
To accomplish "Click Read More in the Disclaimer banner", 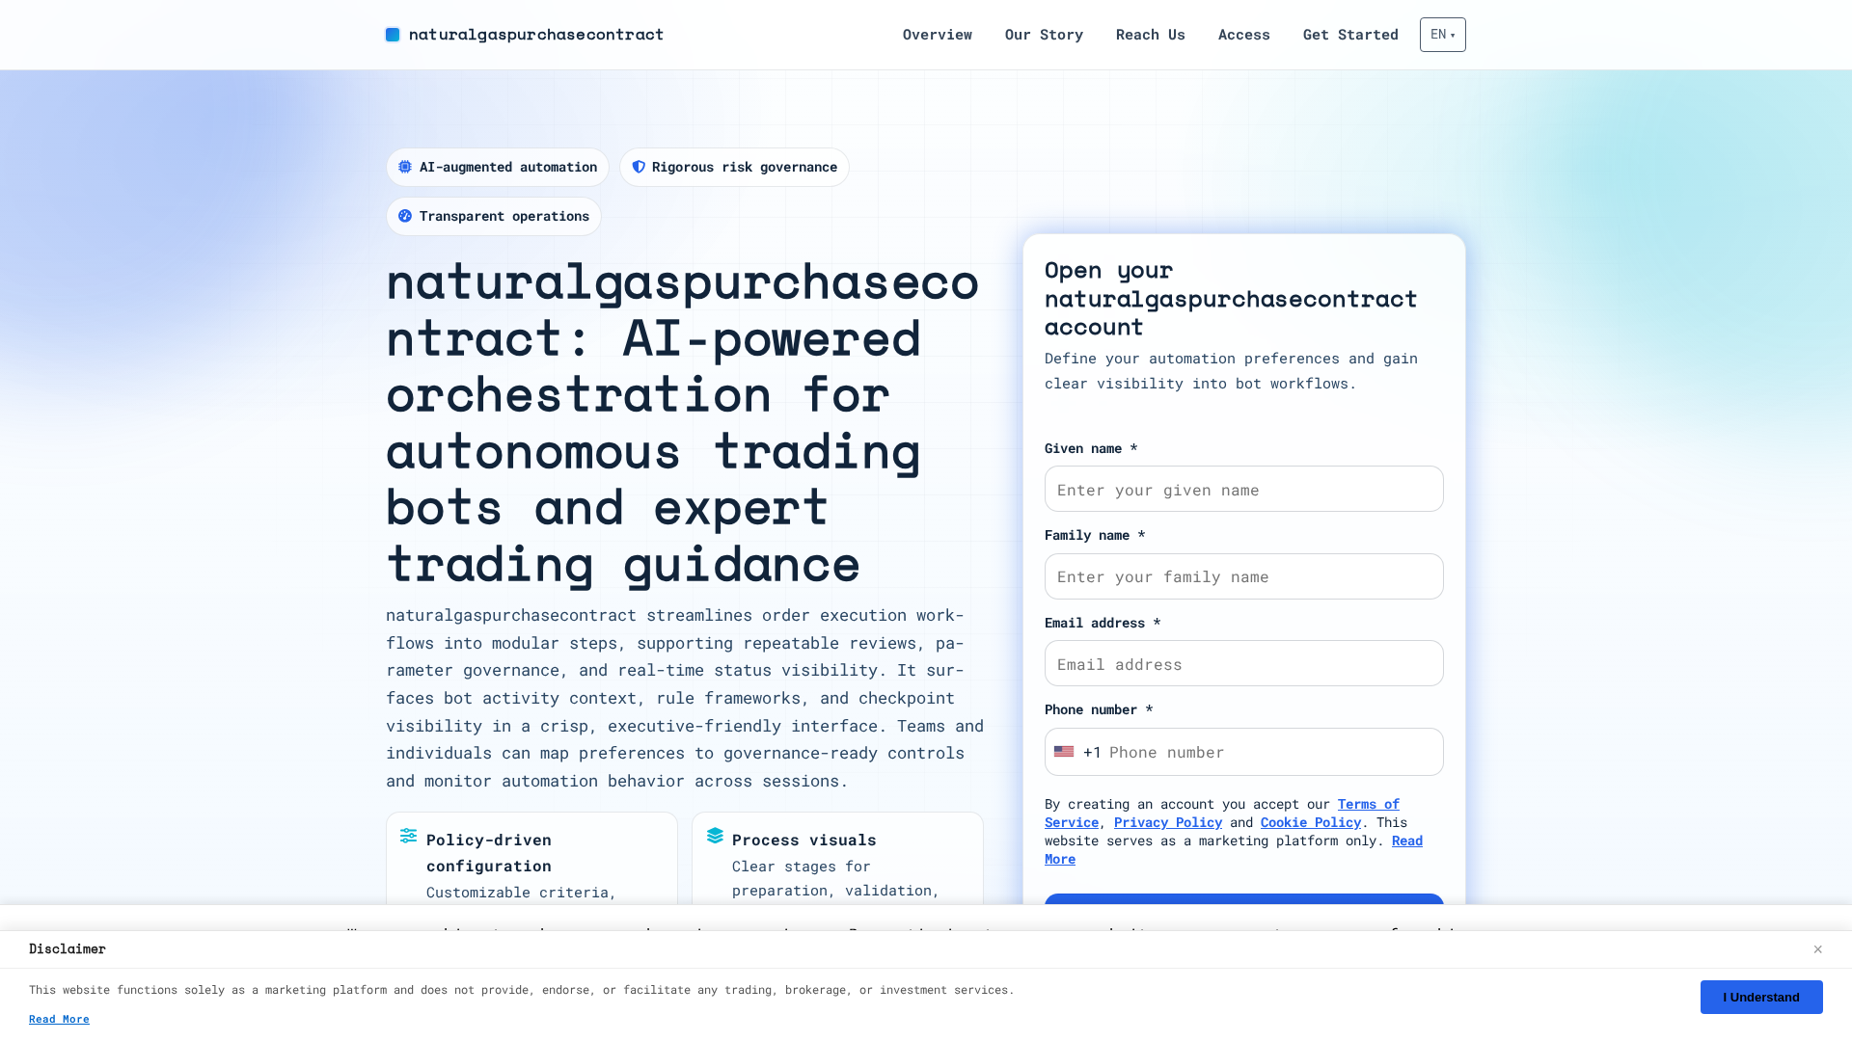I will tap(59, 1019).
